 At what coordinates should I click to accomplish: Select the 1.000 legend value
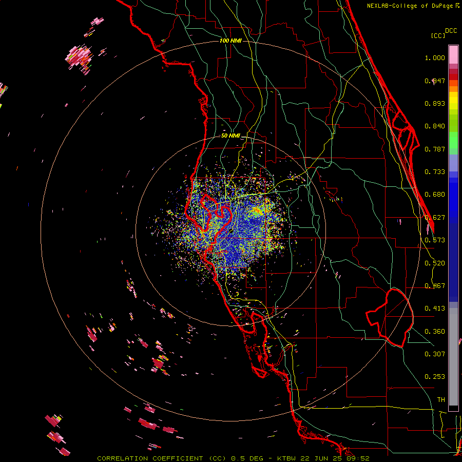point(435,57)
